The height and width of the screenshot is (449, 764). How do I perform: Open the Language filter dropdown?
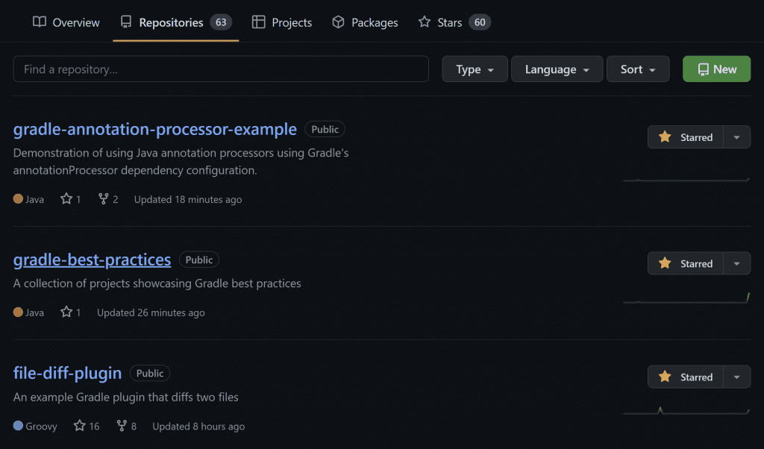pyautogui.click(x=557, y=69)
